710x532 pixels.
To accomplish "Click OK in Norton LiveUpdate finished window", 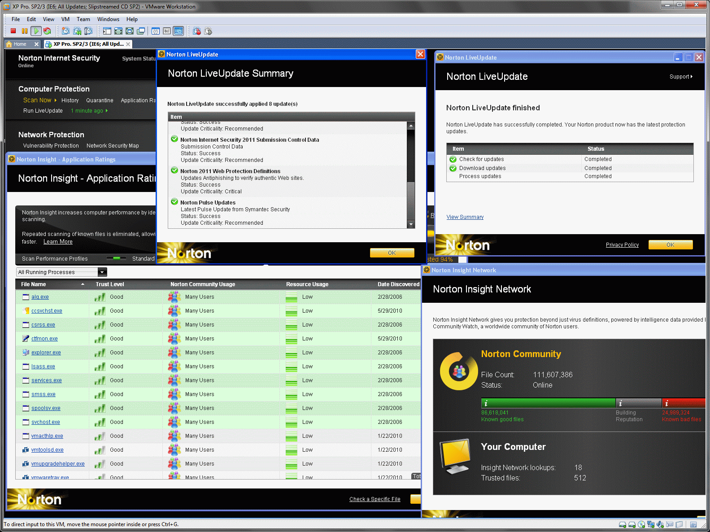I will 671,245.
